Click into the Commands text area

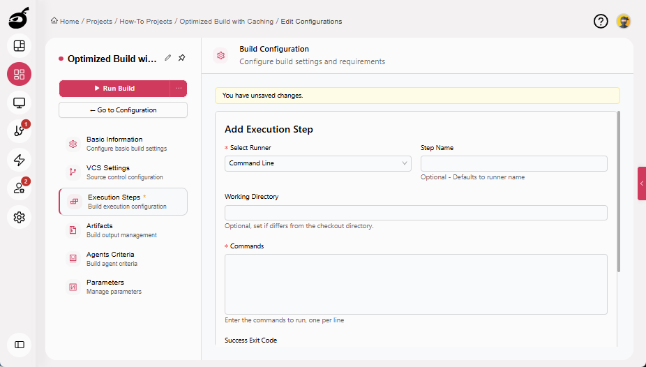(416, 284)
